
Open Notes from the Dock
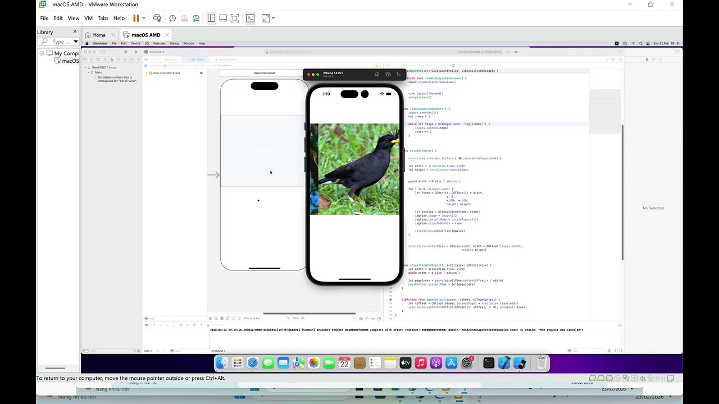[x=390, y=363]
